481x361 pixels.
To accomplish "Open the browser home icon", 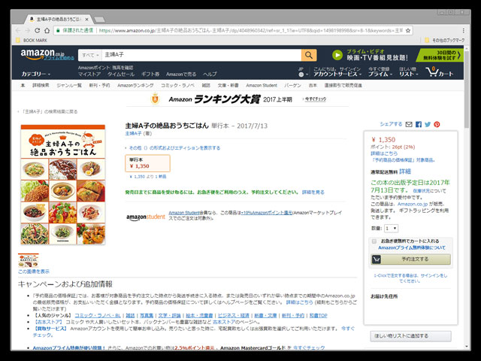I will point(47,30).
